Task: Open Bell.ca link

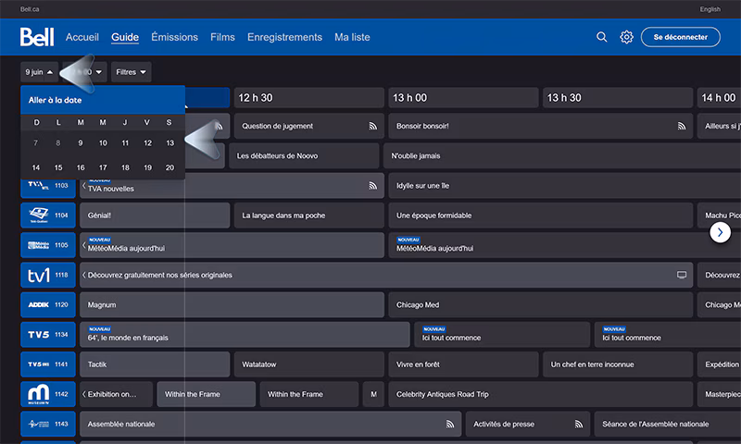Action: click(x=30, y=9)
